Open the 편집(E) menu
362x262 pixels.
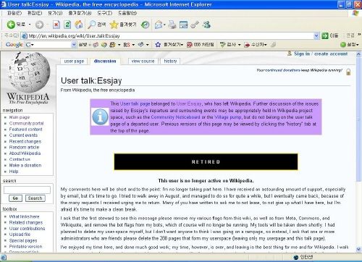click(x=35, y=13)
